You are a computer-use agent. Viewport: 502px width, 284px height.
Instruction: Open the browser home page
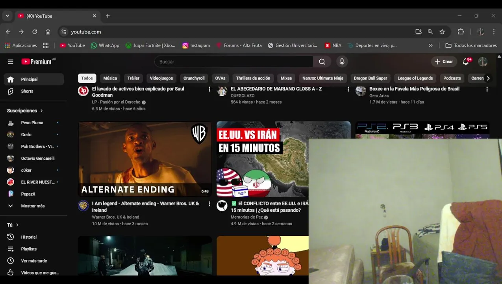click(x=48, y=32)
